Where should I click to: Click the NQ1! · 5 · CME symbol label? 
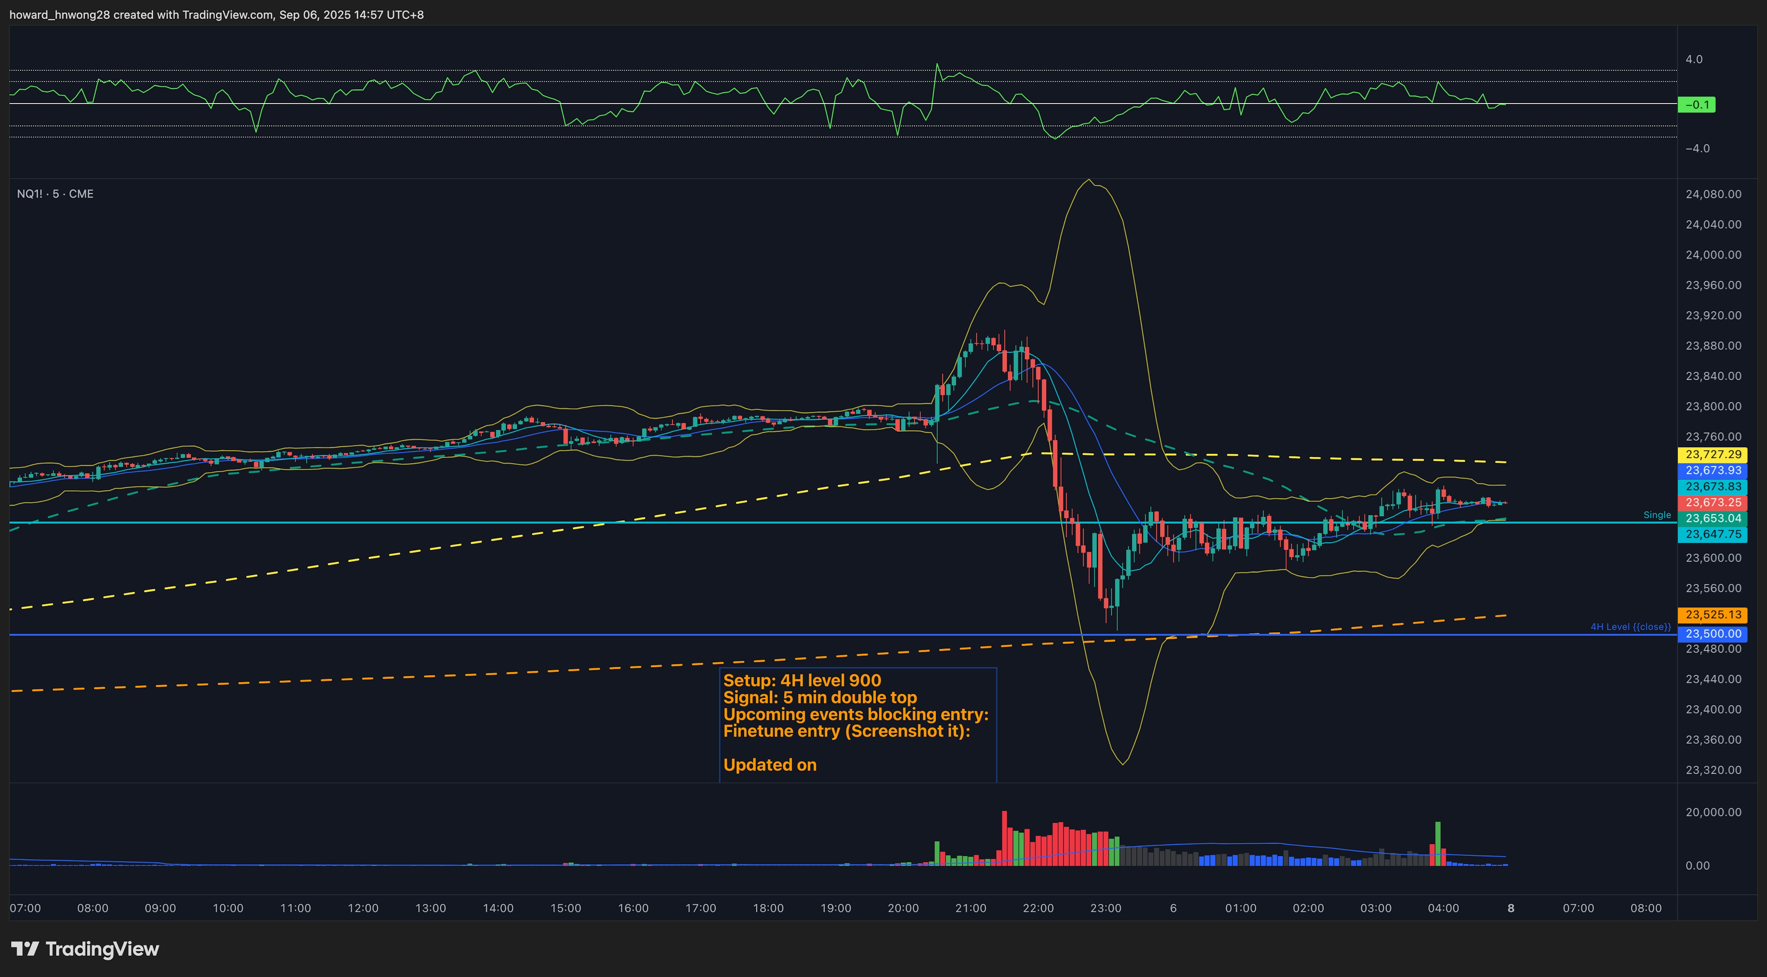[55, 194]
